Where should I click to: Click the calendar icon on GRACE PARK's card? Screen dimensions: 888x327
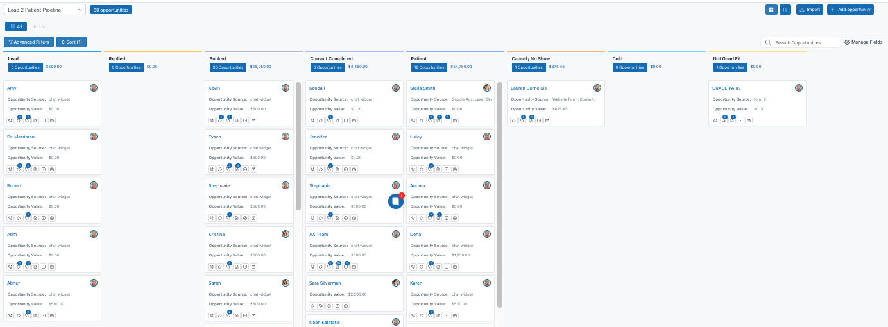click(749, 121)
